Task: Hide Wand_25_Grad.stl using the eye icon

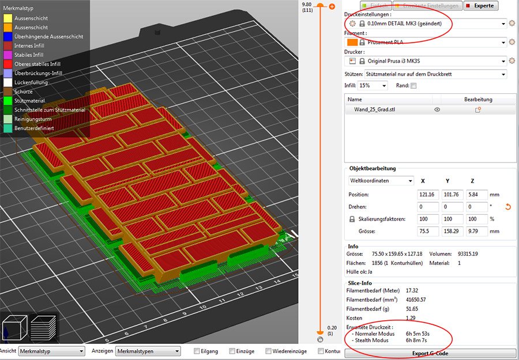Action: (437, 109)
